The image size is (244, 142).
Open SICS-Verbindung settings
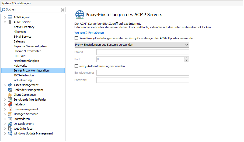point(25,75)
